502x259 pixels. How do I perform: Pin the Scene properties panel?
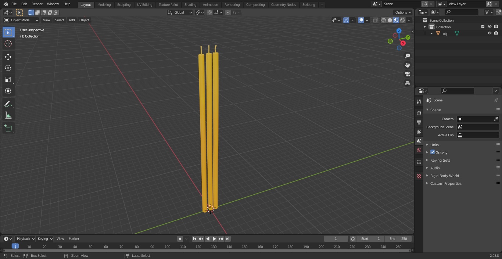496,100
